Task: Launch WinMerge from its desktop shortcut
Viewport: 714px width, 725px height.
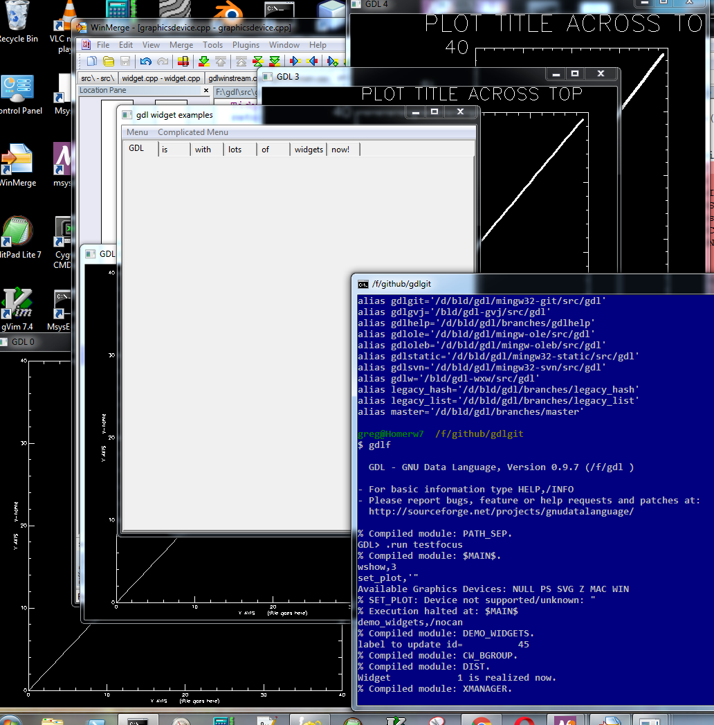Action: pos(17,159)
